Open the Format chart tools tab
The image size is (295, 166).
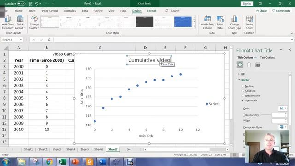[x=152, y=11]
